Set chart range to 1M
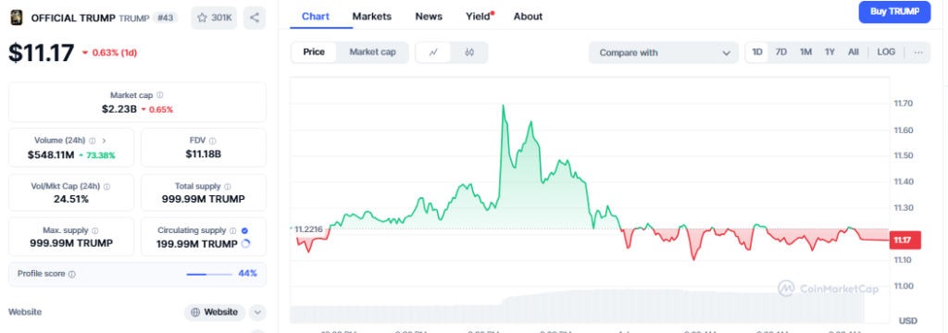This screenshot has height=333, width=948. pyautogui.click(x=805, y=53)
